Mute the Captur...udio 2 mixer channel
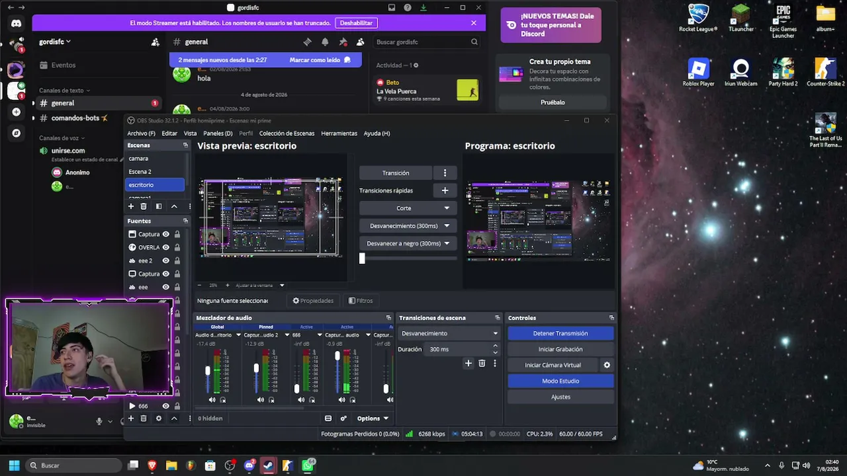 click(260, 400)
